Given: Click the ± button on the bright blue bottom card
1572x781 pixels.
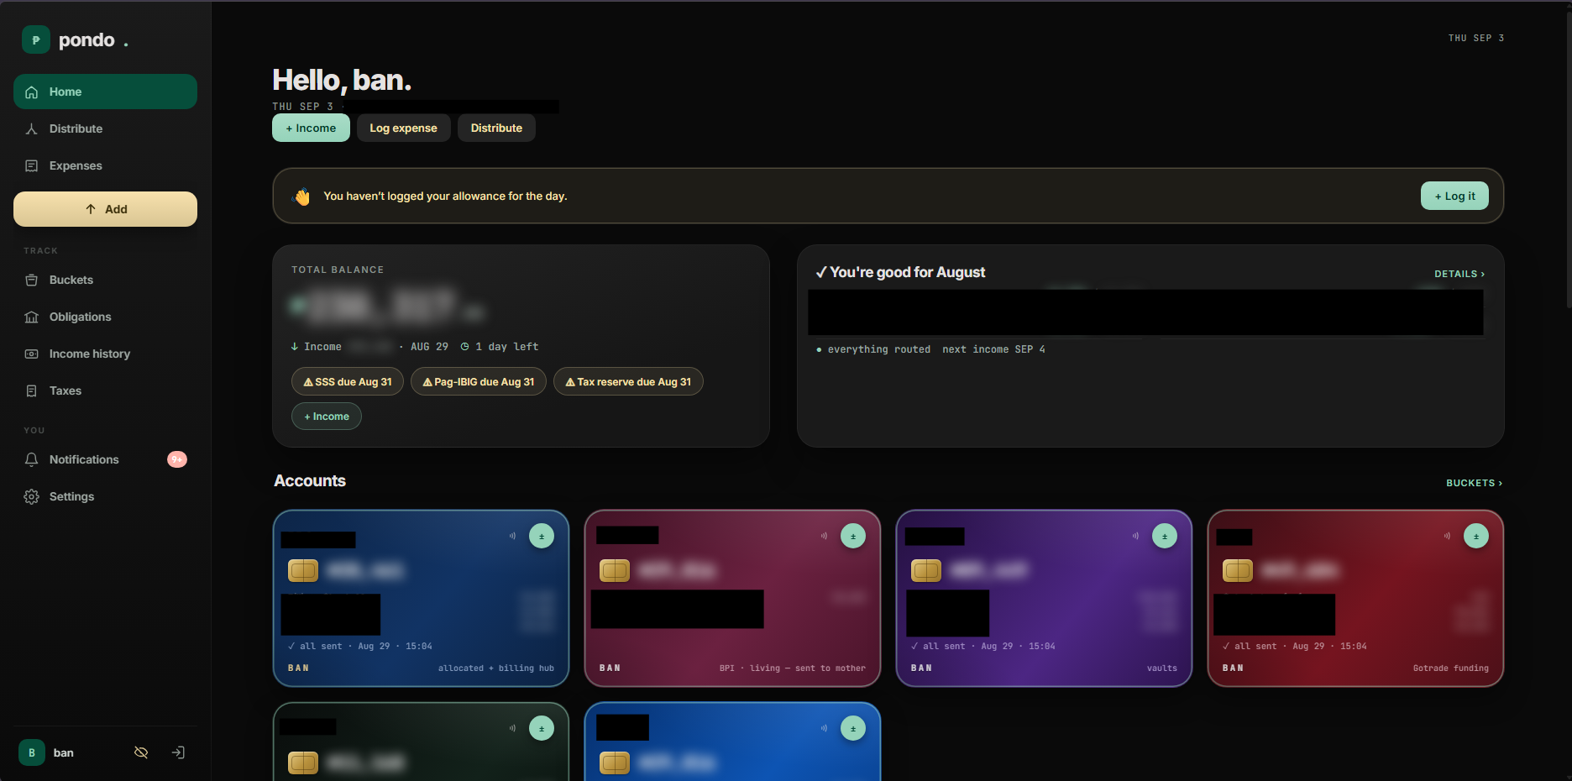Looking at the screenshot, I should coord(853,728).
